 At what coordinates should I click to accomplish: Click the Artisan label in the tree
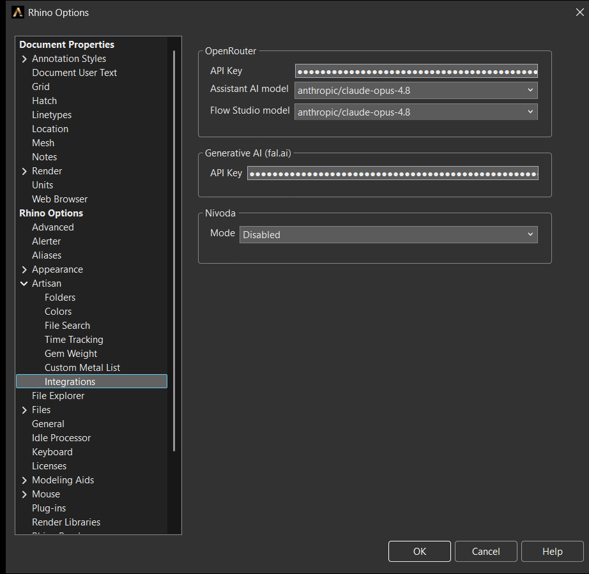coord(47,283)
